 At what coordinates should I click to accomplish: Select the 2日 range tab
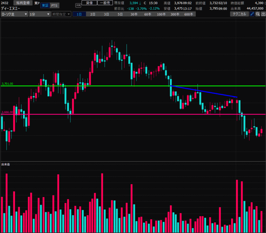coord(93,14)
